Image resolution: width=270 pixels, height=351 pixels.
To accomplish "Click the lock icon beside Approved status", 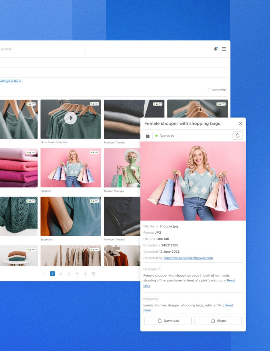I will (x=147, y=136).
